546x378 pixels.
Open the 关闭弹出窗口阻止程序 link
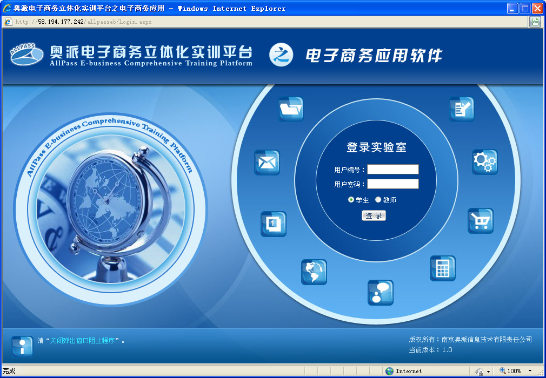[82, 340]
